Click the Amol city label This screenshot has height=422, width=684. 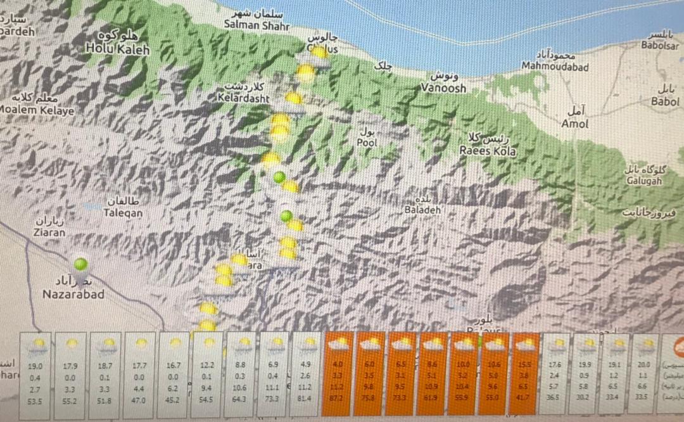point(575,124)
